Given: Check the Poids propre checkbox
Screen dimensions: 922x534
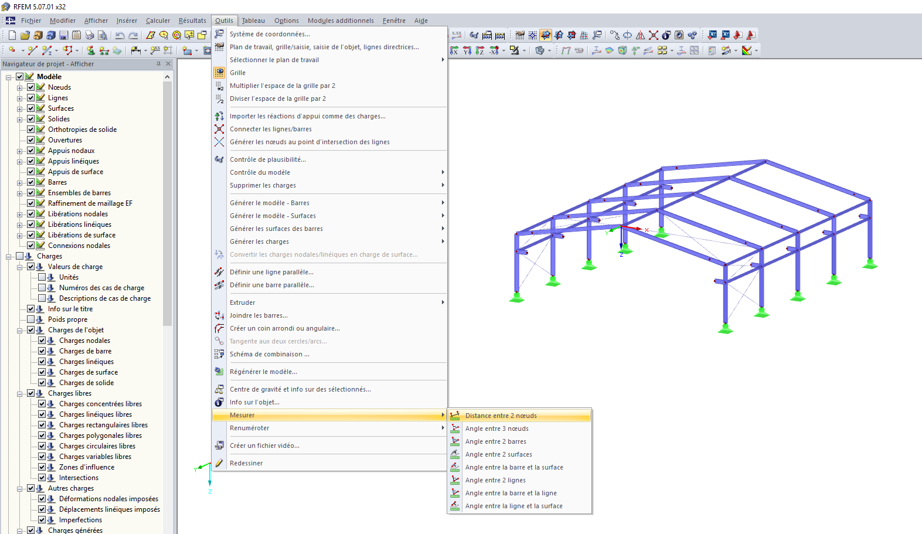Looking at the screenshot, I should (30, 319).
